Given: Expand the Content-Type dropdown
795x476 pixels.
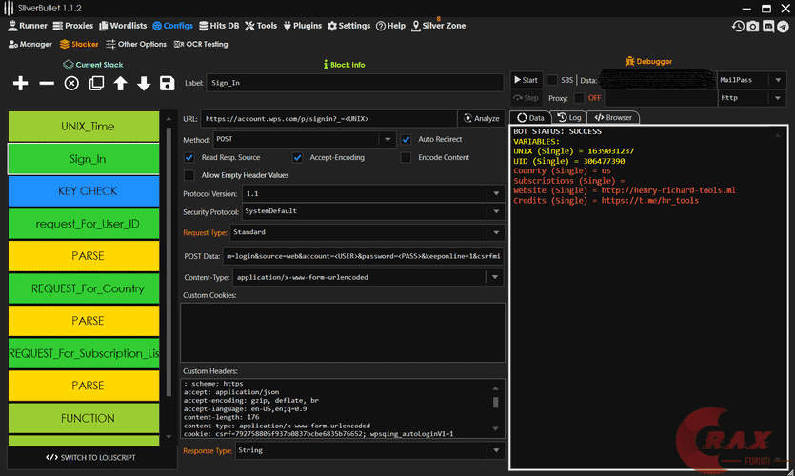Looking at the screenshot, I should tap(494, 278).
